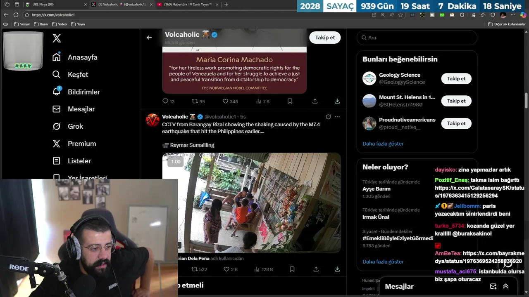
Task: Close the Volcaholic browser tab
Action: pos(151,5)
